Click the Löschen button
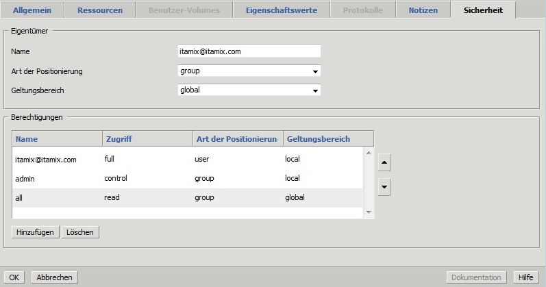Viewport: 546px width, 287px height. 80,232
